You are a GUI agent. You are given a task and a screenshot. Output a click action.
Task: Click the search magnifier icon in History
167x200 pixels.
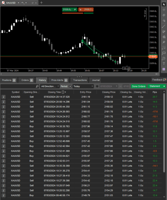click(x=37, y=86)
